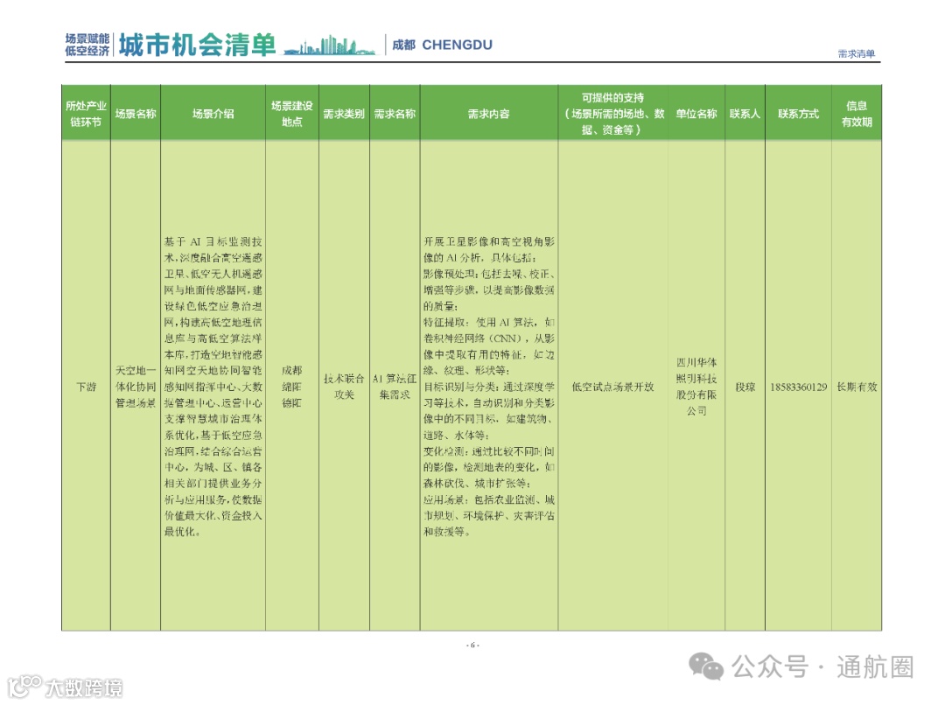Click the 需求类别 column header
This screenshot has width=945, height=705.
pos(344,114)
